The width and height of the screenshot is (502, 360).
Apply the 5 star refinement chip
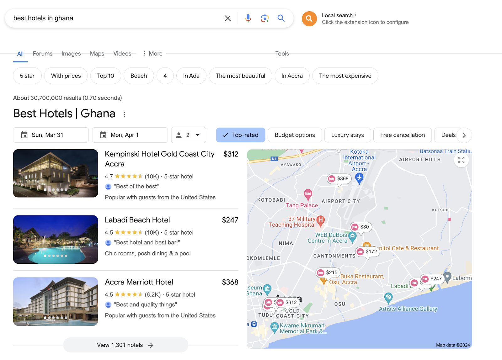pos(27,76)
